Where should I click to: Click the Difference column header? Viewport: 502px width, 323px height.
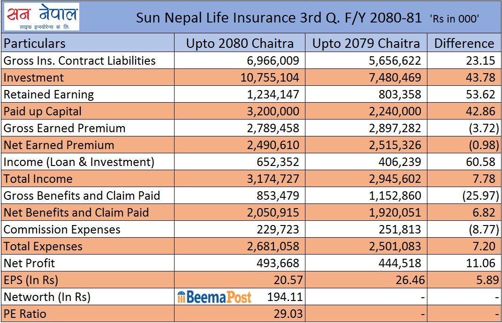pyautogui.click(x=464, y=44)
